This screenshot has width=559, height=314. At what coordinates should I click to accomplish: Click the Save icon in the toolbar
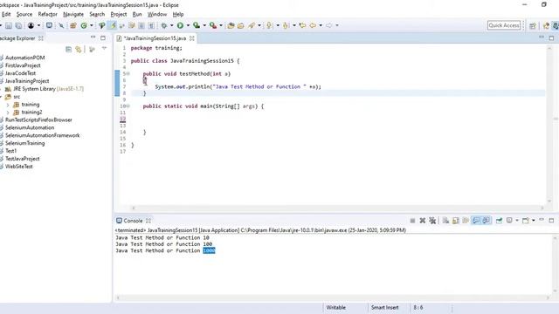(9, 25)
